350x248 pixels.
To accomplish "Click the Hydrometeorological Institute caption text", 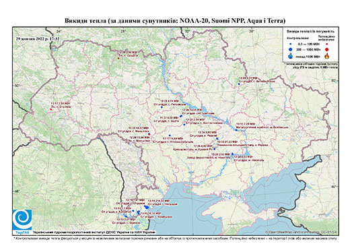I will [x=94, y=232].
